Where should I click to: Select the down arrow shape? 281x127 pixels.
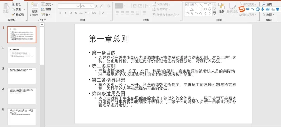click(210, 9)
